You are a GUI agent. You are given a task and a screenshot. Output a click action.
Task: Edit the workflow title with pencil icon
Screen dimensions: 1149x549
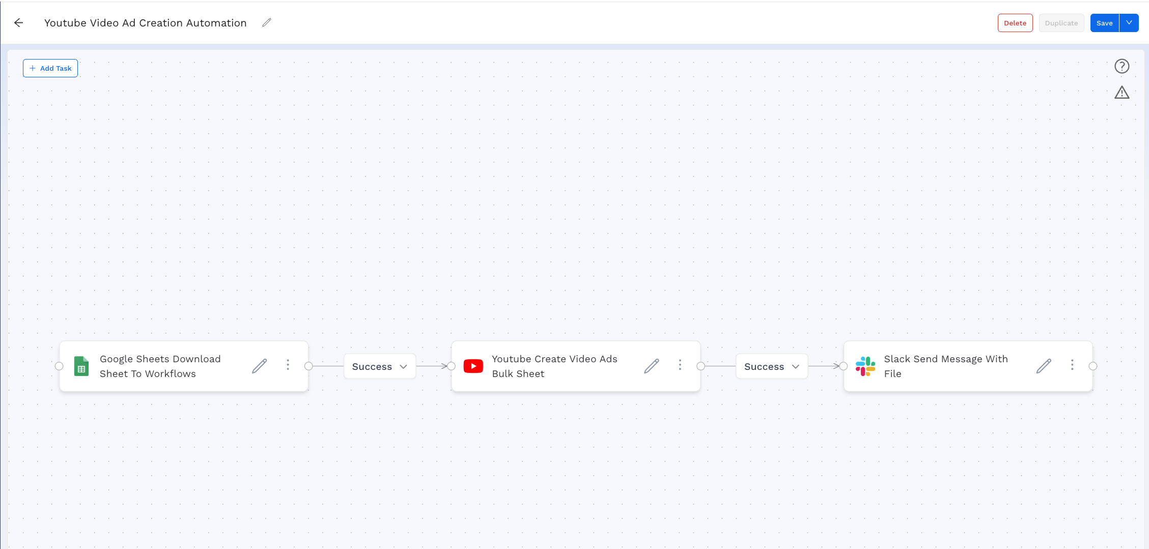(x=267, y=23)
